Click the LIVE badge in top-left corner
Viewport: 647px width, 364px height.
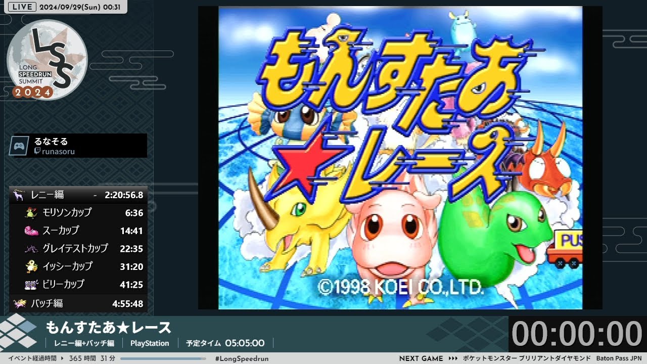point(22,7)
